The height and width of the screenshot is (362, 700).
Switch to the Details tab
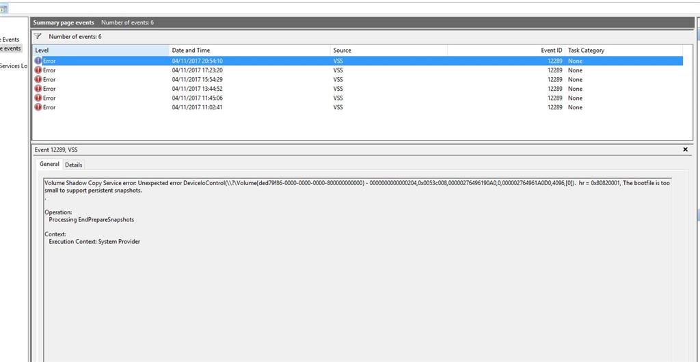(74, 165)
